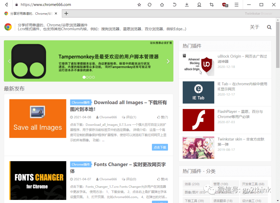Open Twinkstar skin thumbnail
The image size is (280, 203).
[x=198, y=148]
